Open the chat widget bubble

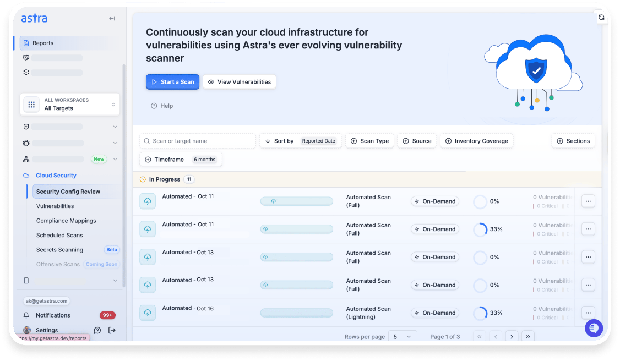594,328
